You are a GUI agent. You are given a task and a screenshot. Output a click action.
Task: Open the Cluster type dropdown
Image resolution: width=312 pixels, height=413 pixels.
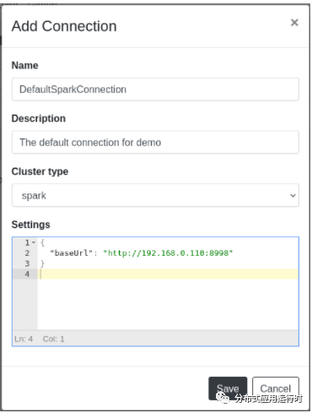155,195
